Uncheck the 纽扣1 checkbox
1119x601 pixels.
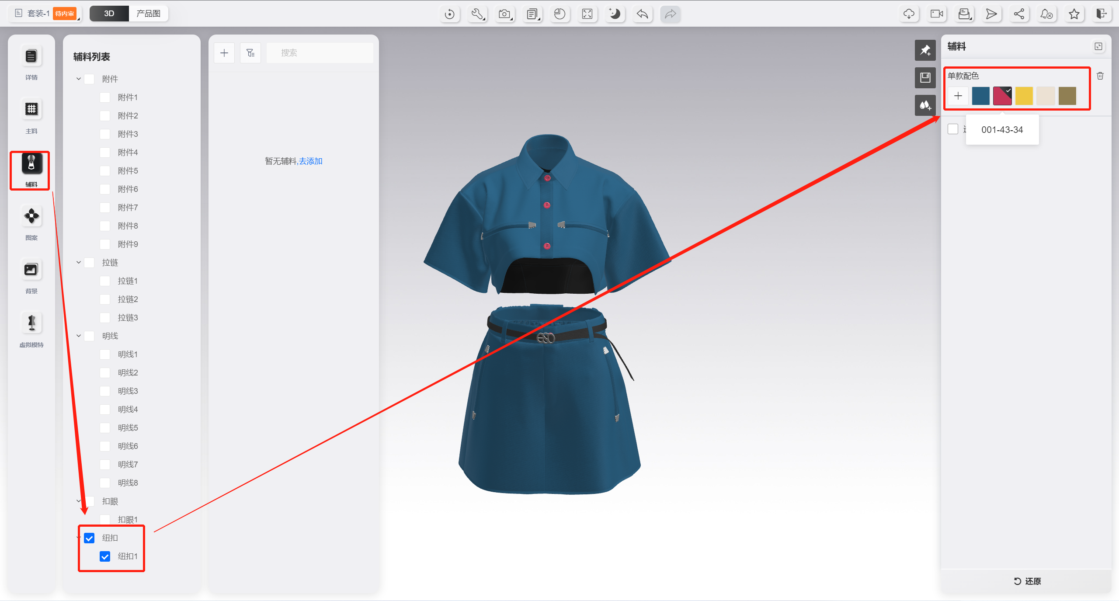coord(105,556)
